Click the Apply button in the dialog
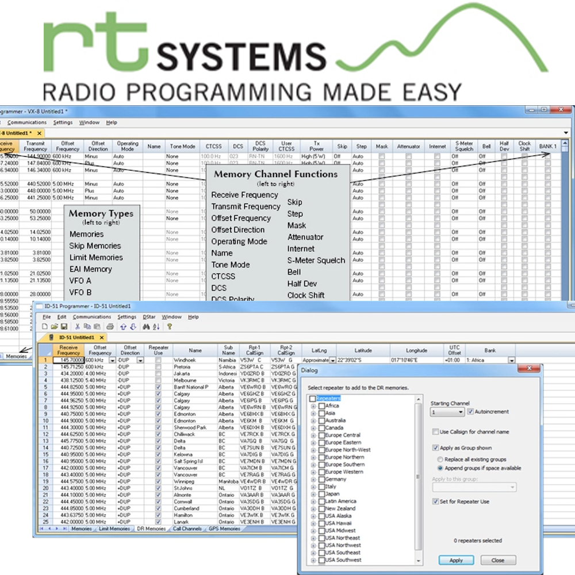Image resolution: width=575 pixels, height=575 pixels. [455, 560]
